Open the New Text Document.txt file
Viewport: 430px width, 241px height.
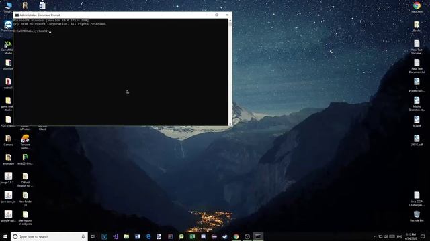(417, 66)
